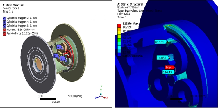Screen dimensions: 218x108
Task: Click the Unit: MPa text
Action: tap(124, 14)
